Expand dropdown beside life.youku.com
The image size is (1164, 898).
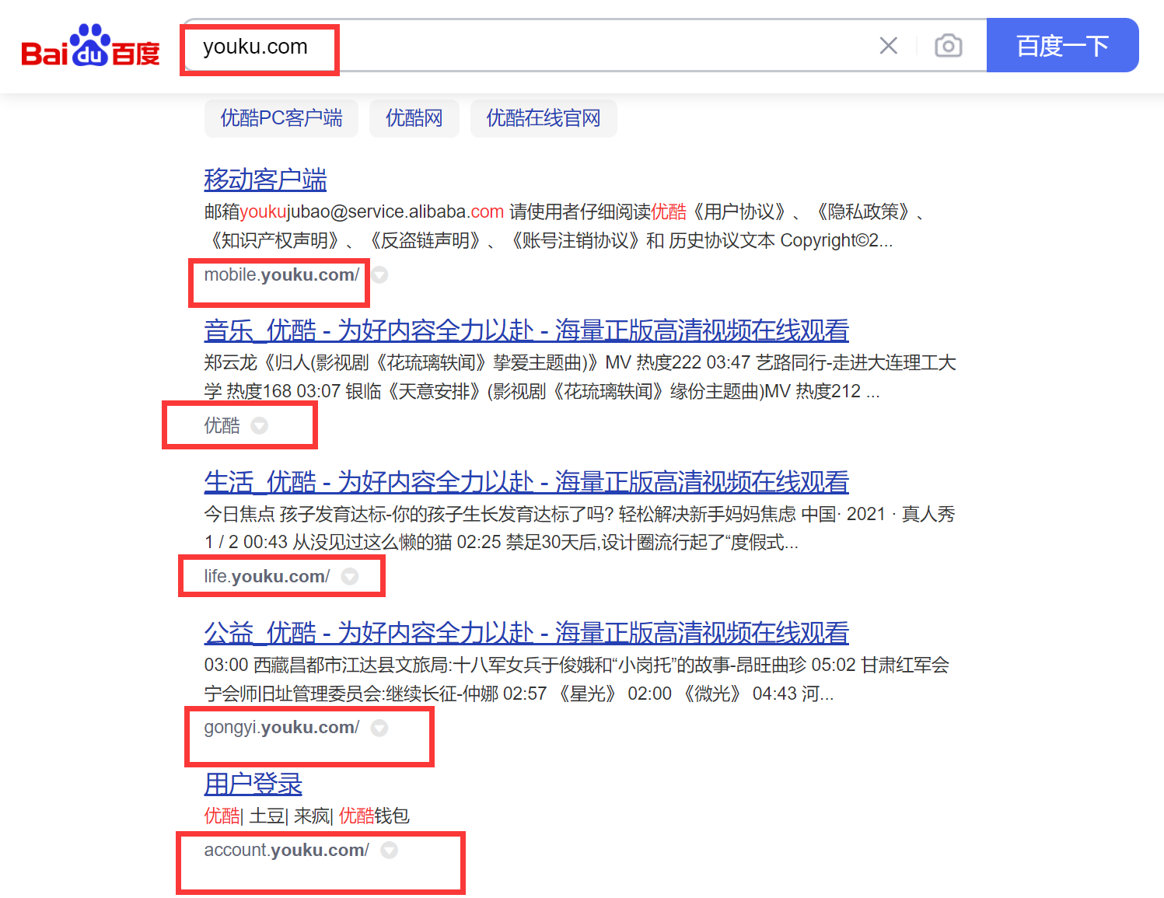click(x=350, y=576)
